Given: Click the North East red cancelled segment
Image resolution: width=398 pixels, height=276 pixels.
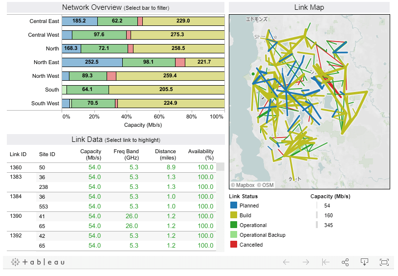Looking at the screenshot, I should point(180,62).
